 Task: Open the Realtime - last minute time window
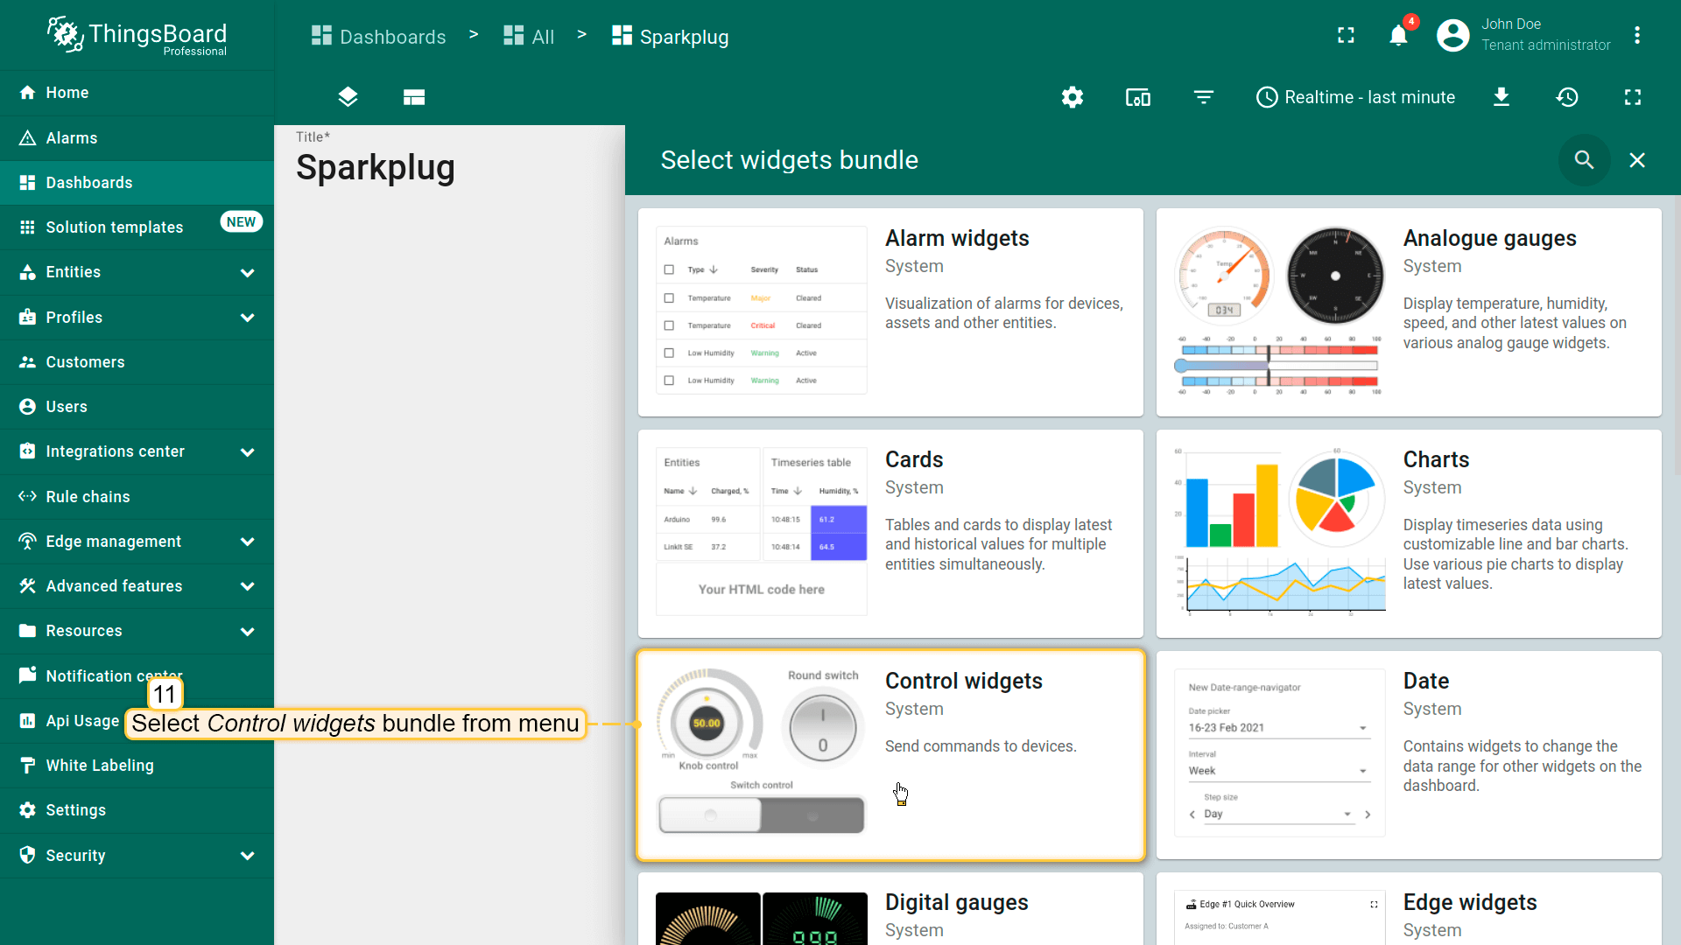[x=1355, y=97]
